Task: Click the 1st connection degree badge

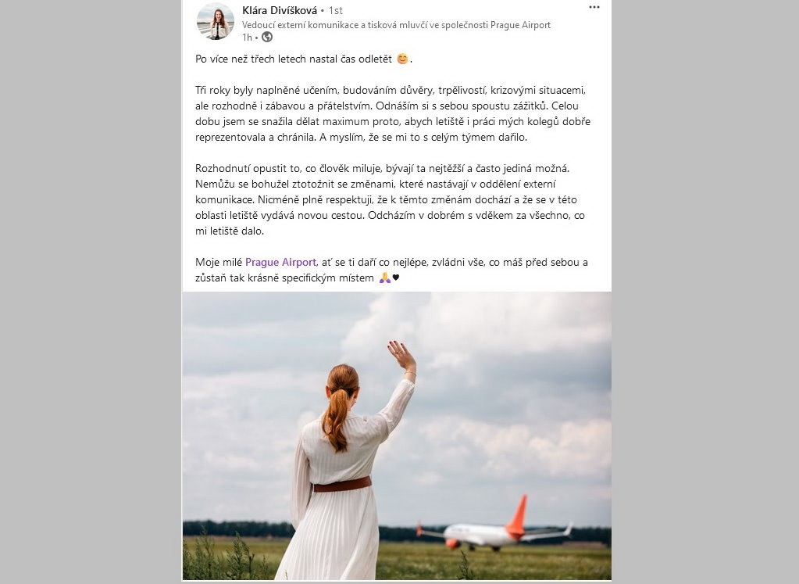Action: (335, 10)
